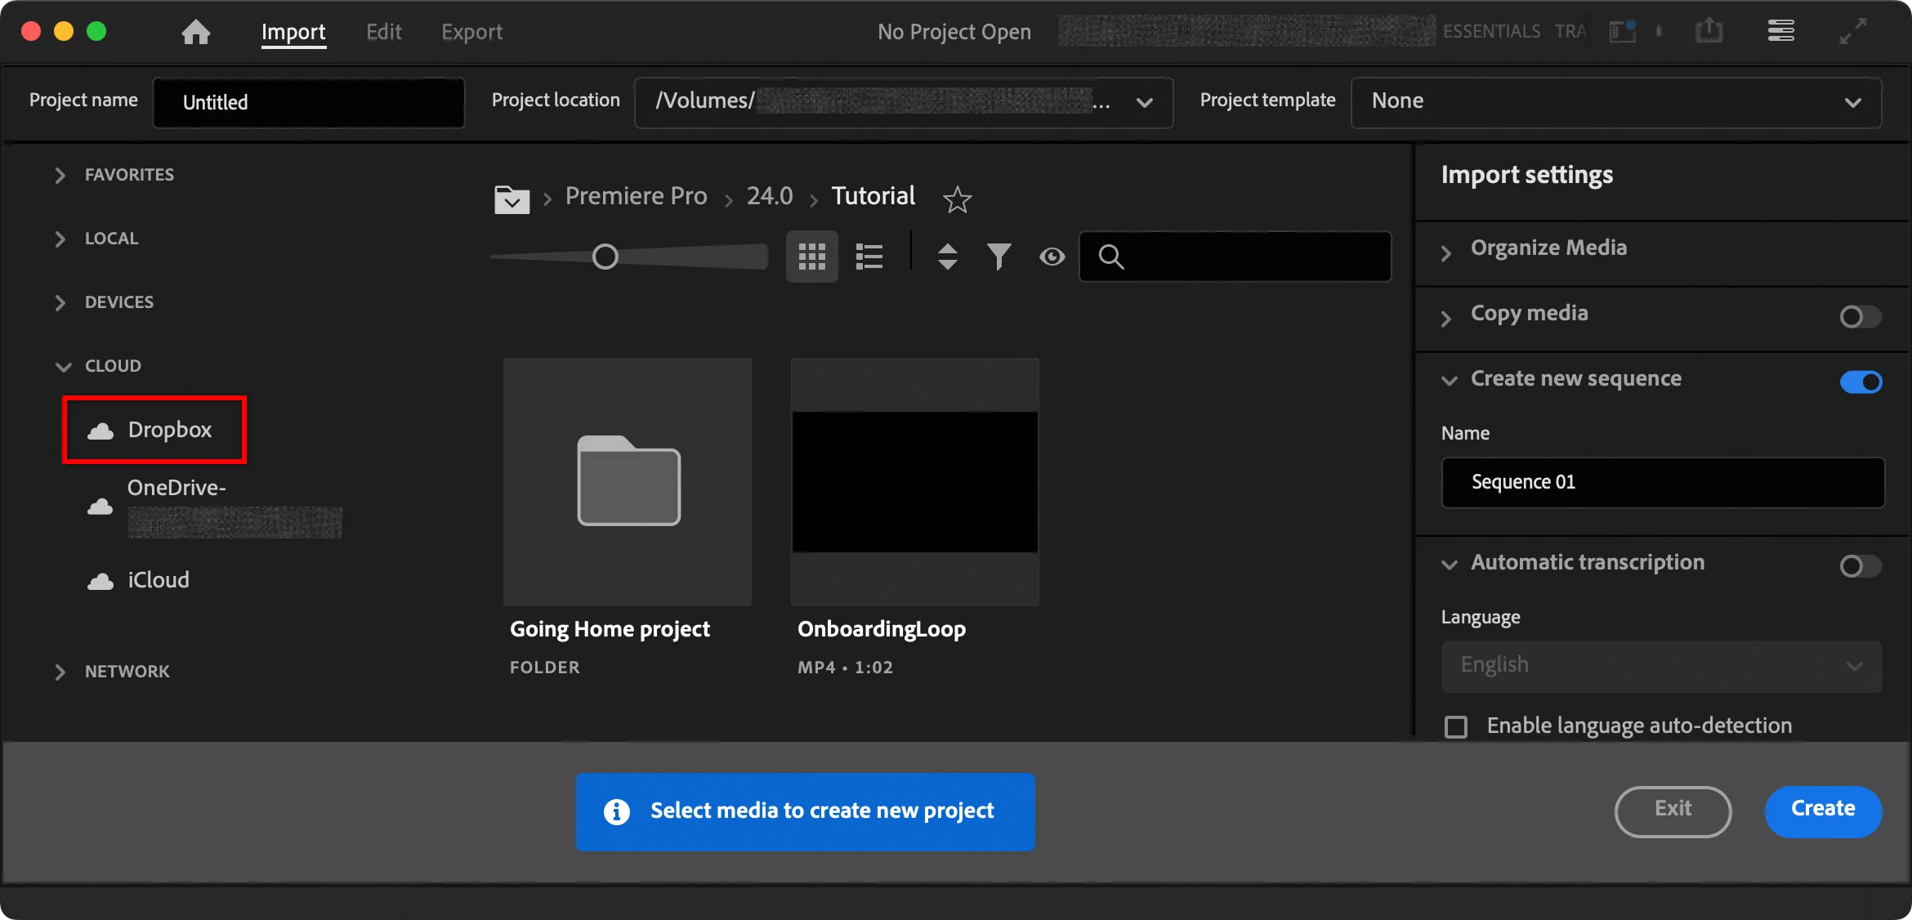Viewport: 1912px width, 920px height.
Task: Click the Create button
Action: pyautogui.click(x=1822, y=810)
